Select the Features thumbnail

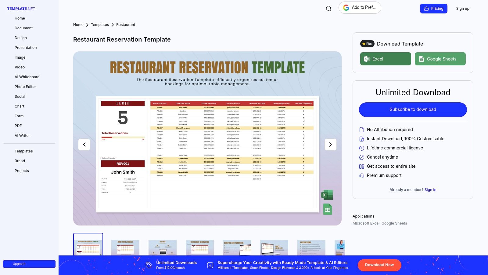(163, 248)
